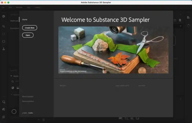
Task: Select the Home tab in welcome dialog
Action: click(25, 20)
